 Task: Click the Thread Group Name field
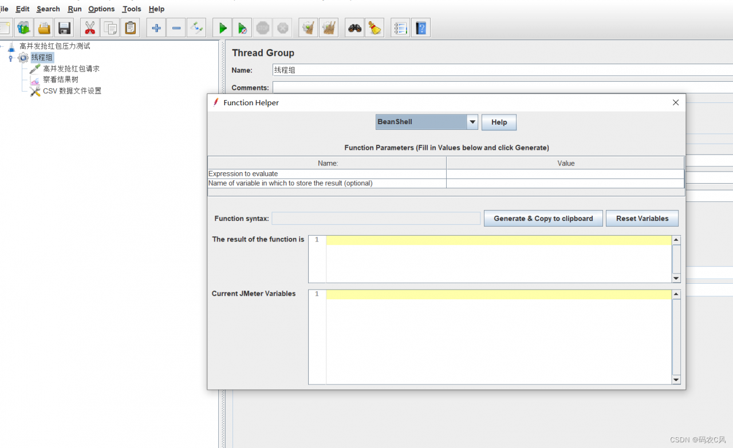(503, 70)
